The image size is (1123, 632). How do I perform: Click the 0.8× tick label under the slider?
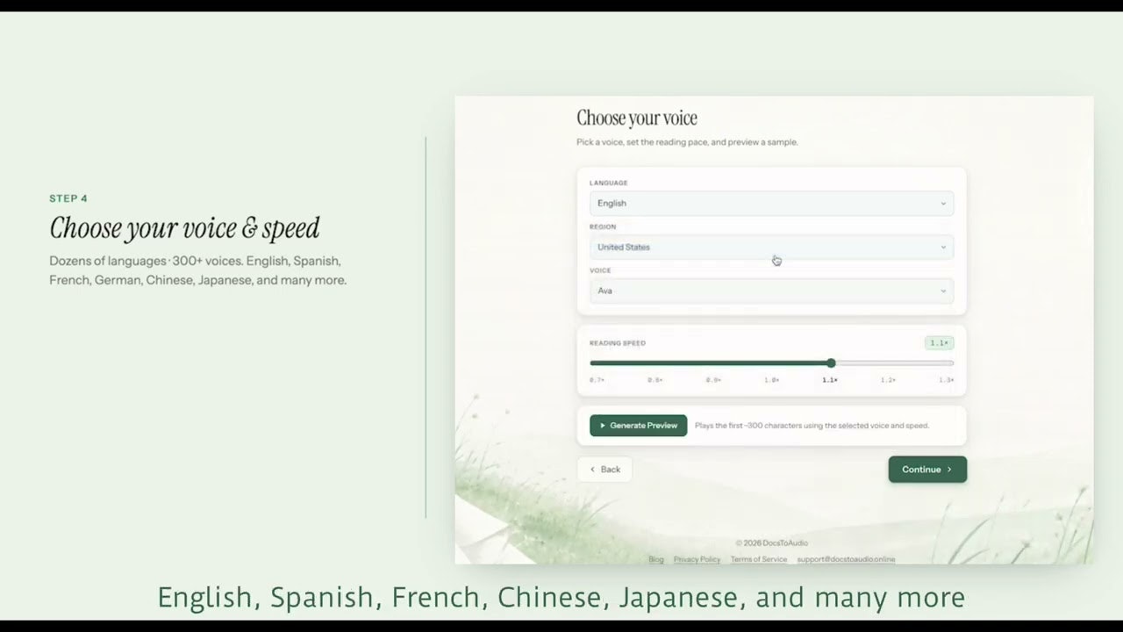click(655, 380)
